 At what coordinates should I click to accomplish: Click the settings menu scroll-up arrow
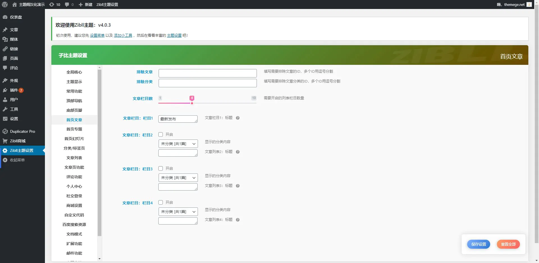99,68
